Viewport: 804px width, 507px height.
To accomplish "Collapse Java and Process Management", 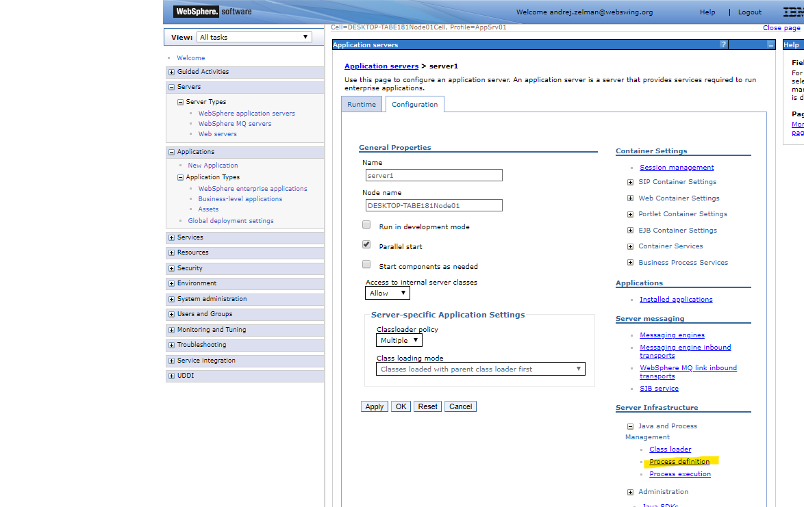I will (x=630, y=426).
